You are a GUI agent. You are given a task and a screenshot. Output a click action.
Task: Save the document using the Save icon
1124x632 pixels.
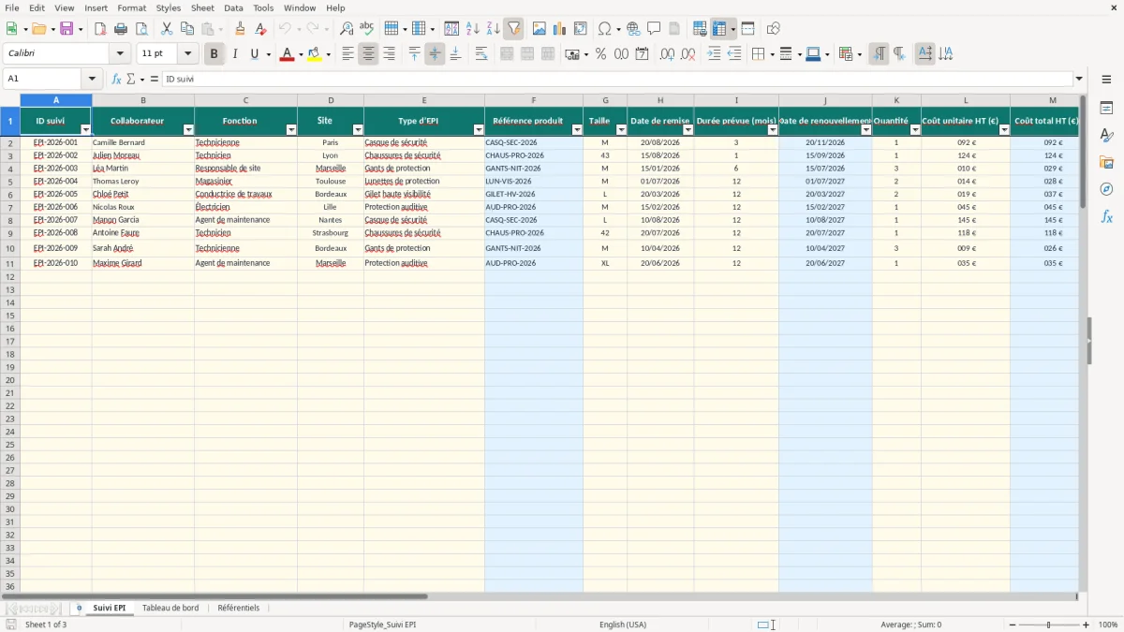[x=67, y=29]
